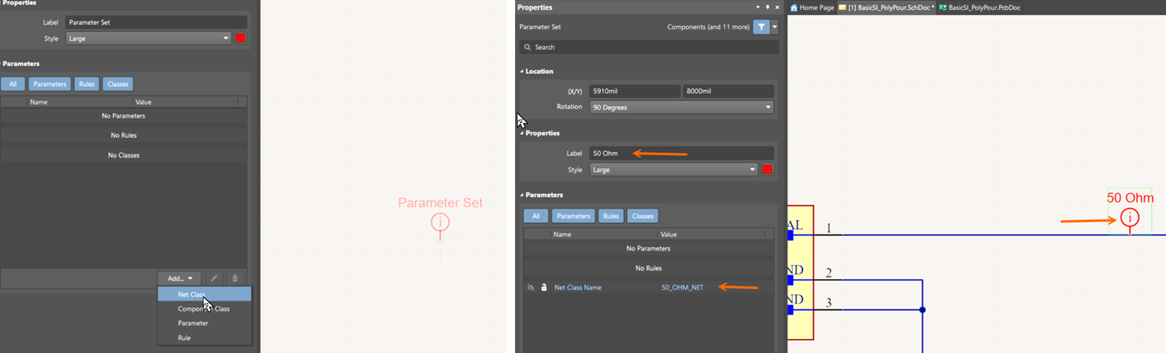This screenshot has height=353, width=1166.
Task: Click the 50_OHM_NET value cell
Action: tap(682, 288)
